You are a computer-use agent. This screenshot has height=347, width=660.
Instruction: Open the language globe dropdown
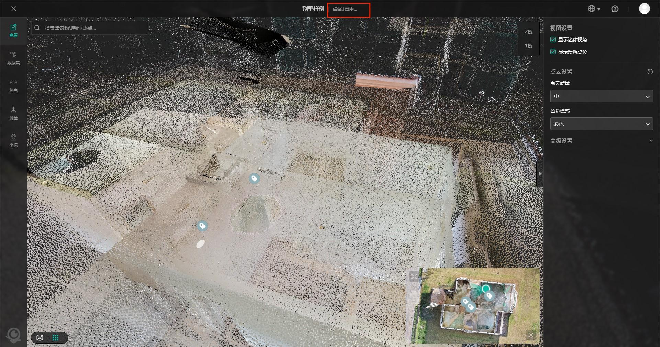point(594,9)
